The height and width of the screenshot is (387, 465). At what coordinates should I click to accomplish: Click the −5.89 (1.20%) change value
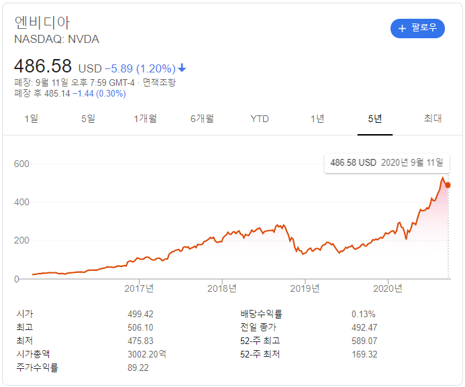[x=140, y=68]
